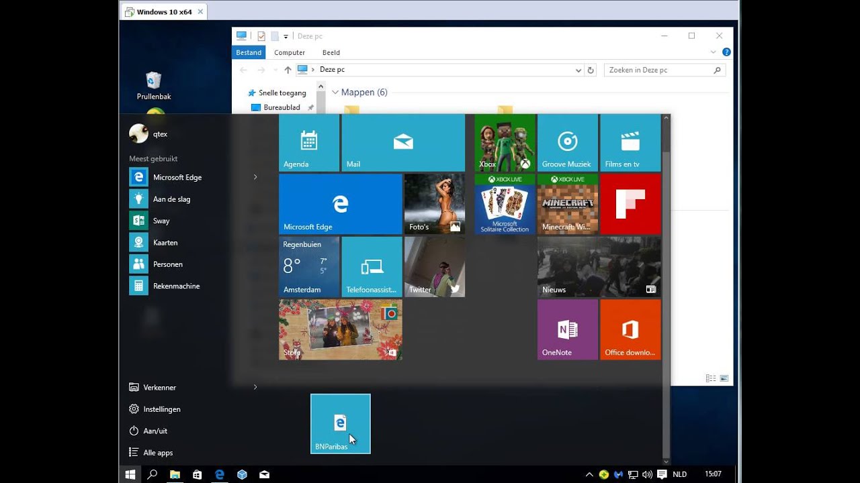This screenshot has width=860, height=483.
Task: Open File Explorer from the taskbar
Action: (175, 474)
